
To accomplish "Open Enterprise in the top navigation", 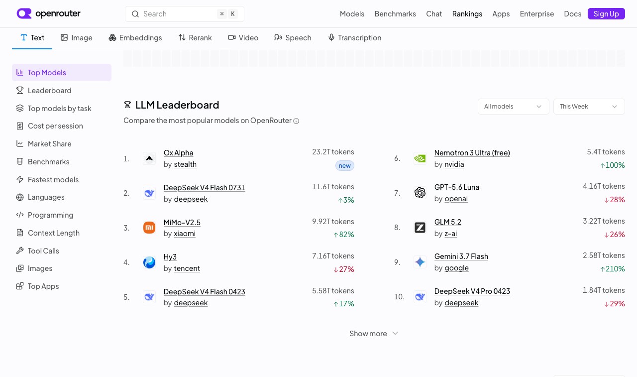I will pos(536,14).
